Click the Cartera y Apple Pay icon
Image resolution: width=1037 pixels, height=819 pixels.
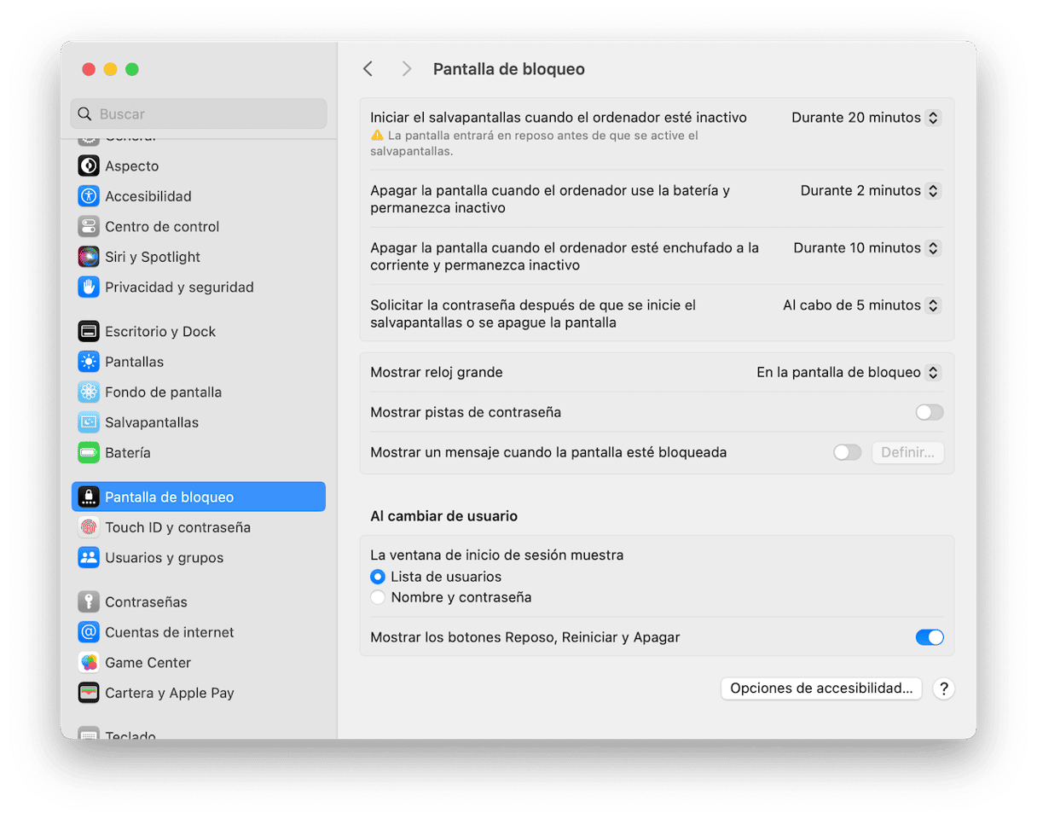pyautogui.click(x=89, y=693)
